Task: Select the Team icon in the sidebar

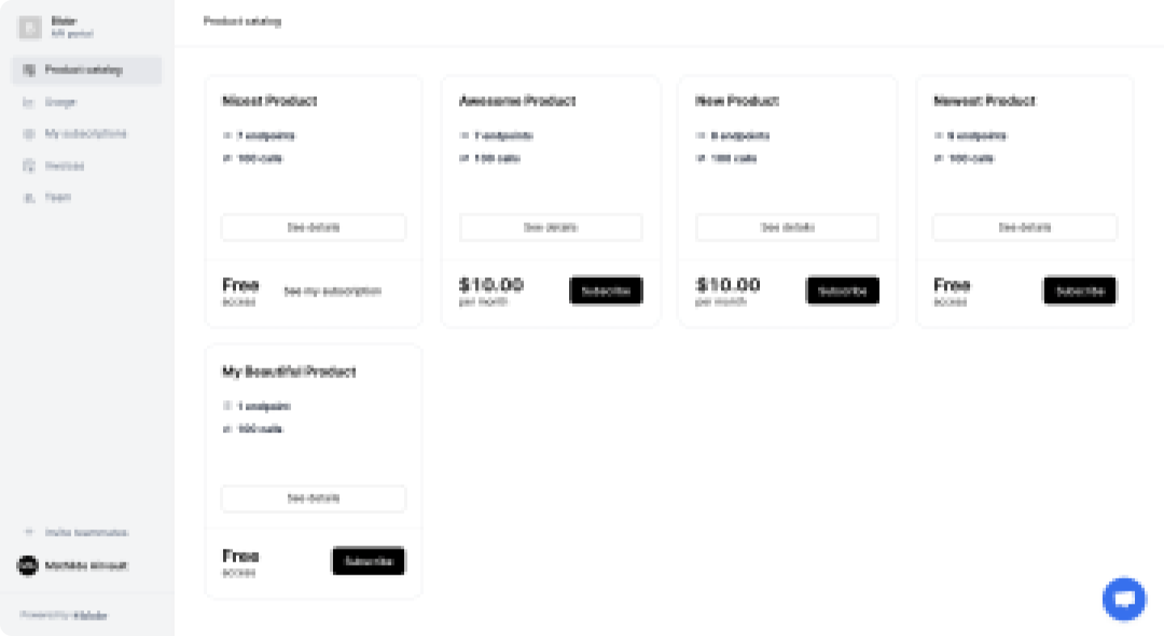Action: tap(27, 197)
